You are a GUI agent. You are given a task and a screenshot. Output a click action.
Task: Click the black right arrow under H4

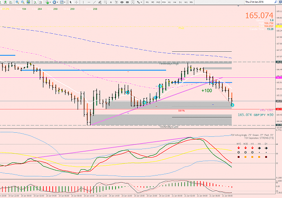pos(259,148)
